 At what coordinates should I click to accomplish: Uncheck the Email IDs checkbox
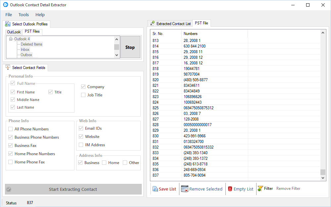(81, 128)
